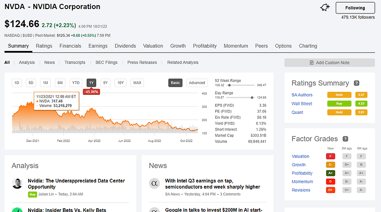Click the Following button

coord(355,8)
